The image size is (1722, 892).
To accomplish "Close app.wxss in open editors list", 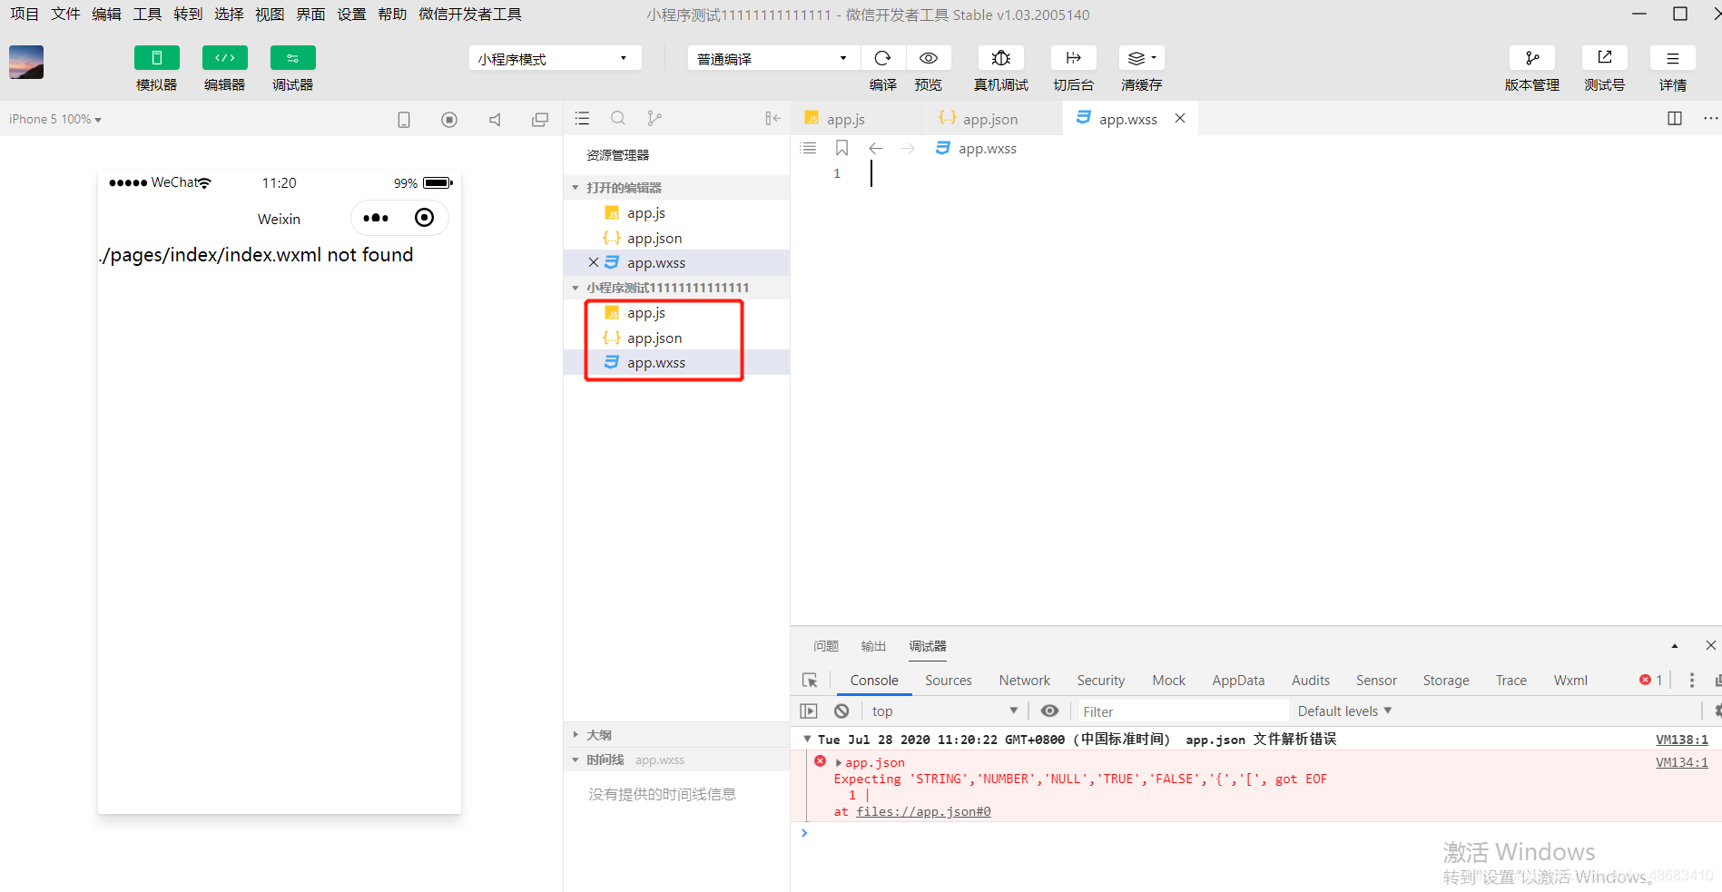I will [x=593, y=262].
